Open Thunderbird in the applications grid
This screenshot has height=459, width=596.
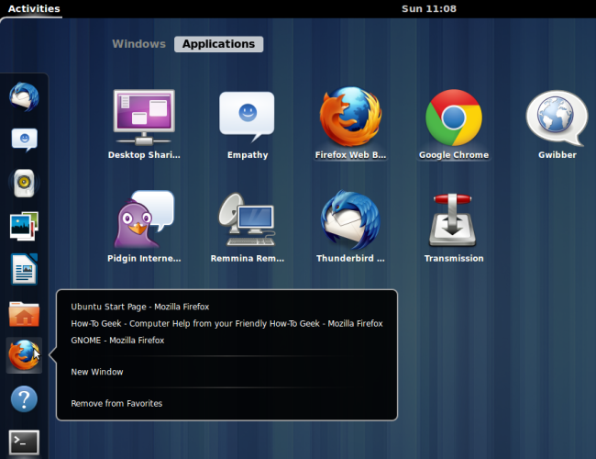point(350,227)
